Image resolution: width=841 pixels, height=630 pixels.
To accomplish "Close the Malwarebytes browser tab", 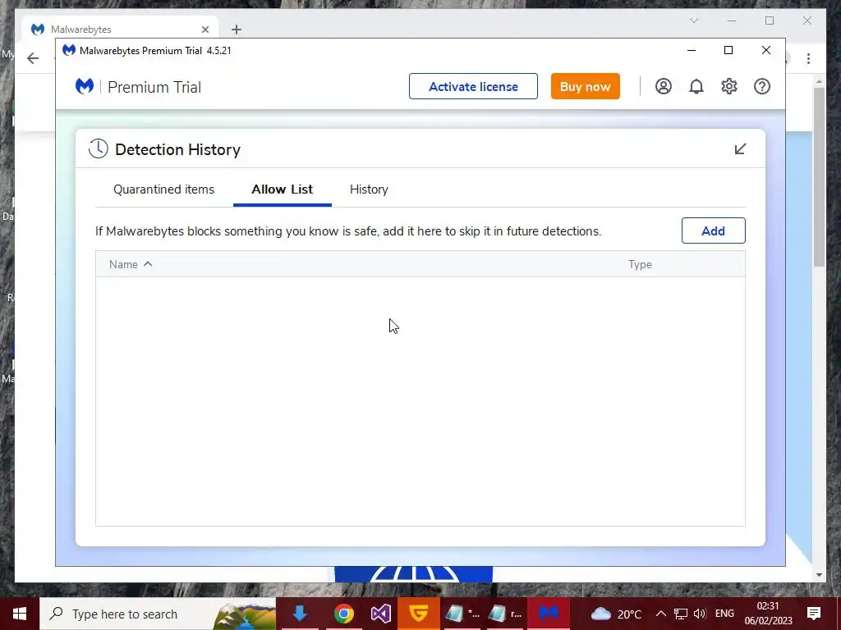I will click(x=205, y=30).
